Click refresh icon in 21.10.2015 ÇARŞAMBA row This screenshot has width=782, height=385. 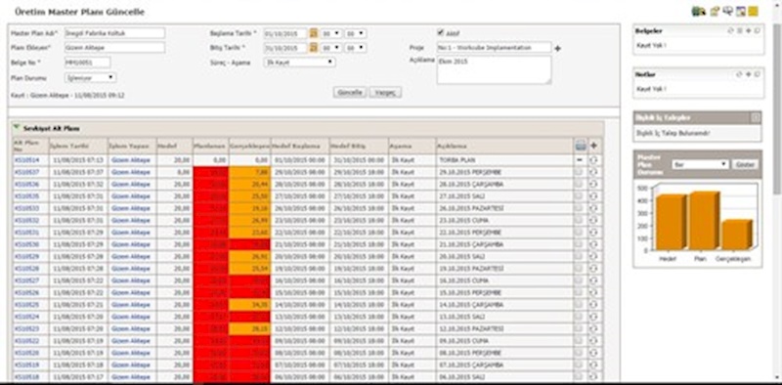[593, 244]
